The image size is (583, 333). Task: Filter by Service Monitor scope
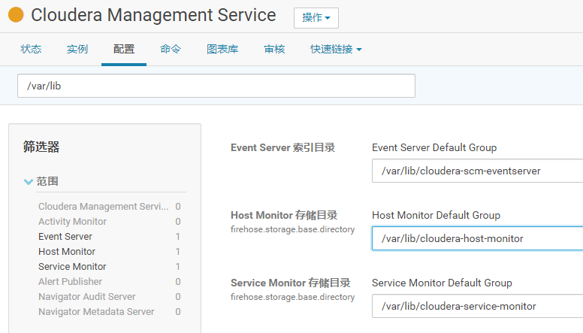[x=72, y=267]
